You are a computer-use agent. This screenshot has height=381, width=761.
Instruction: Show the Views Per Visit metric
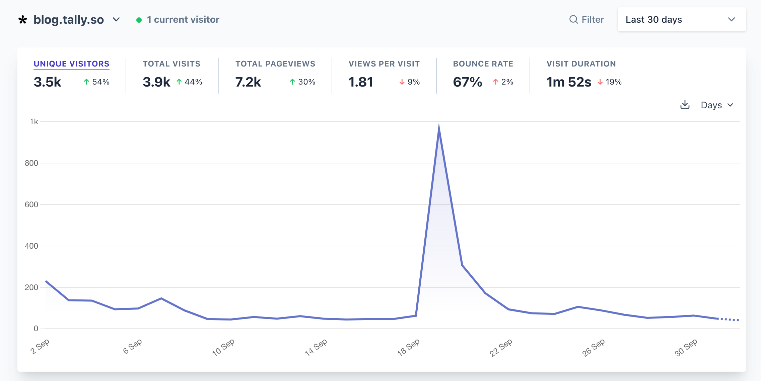point(384,64)
